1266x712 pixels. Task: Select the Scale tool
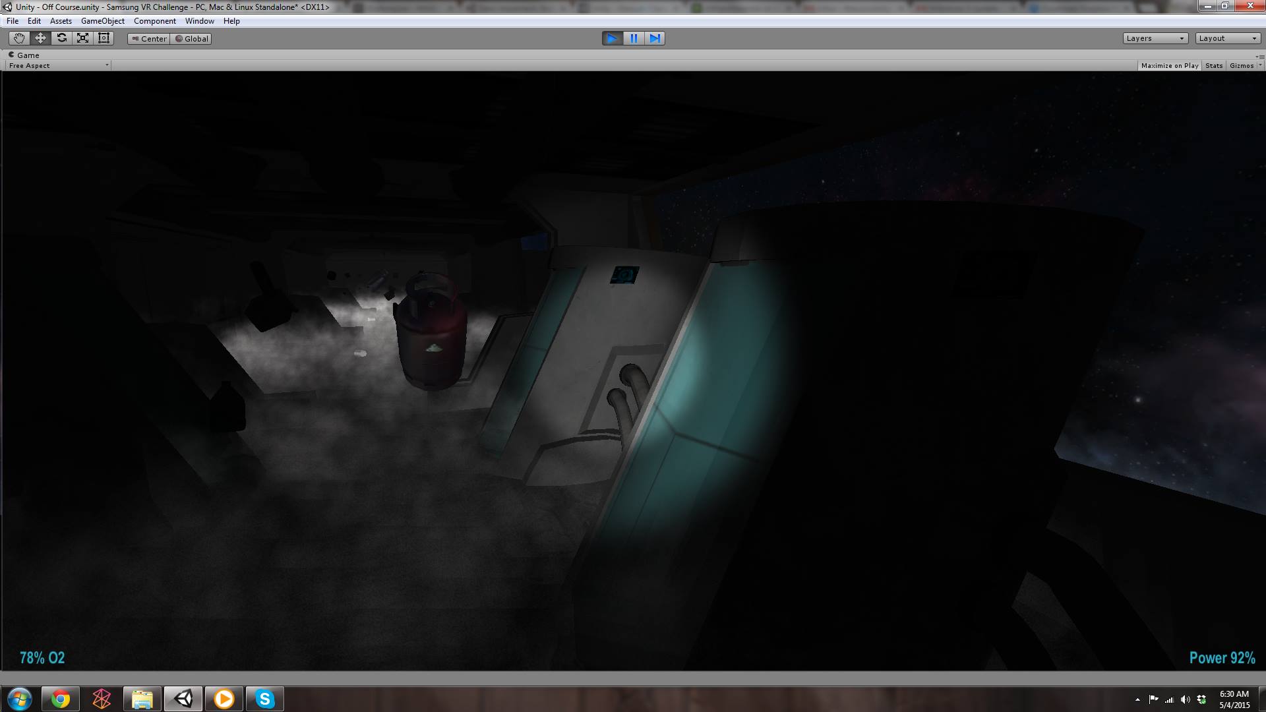point(82,38)
